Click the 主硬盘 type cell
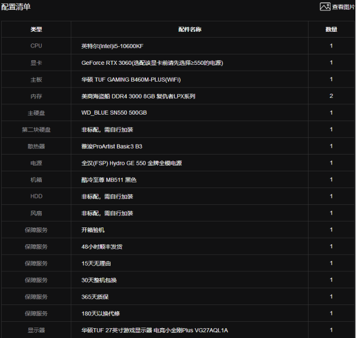 (x=36, y=113)
